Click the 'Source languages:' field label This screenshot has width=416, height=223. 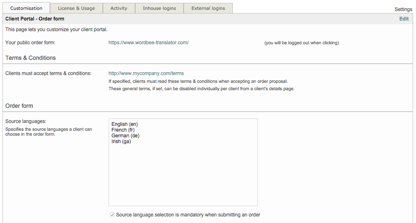[x=26, y=121]
